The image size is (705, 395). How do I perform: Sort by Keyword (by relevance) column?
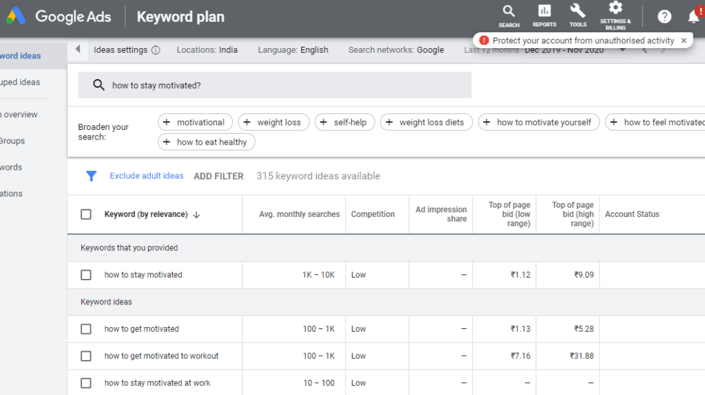(146, 214)
